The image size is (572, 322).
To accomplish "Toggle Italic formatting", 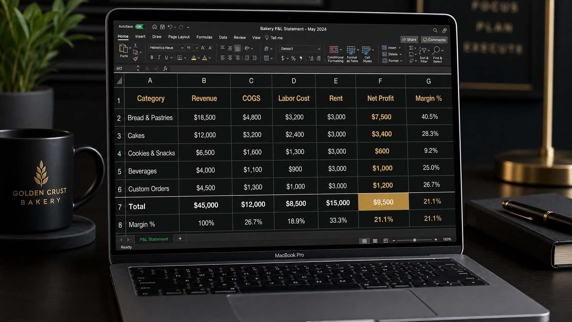I will click(159, 57).
